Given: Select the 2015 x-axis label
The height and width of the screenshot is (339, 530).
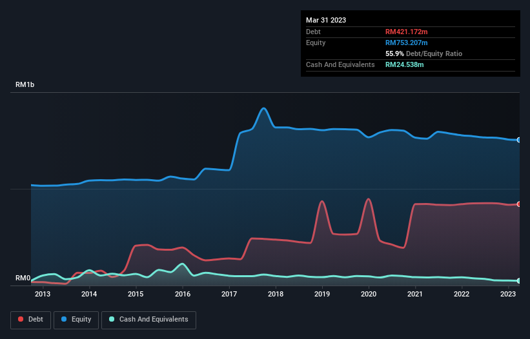Looking at the screenshot, I should (136, 294).
